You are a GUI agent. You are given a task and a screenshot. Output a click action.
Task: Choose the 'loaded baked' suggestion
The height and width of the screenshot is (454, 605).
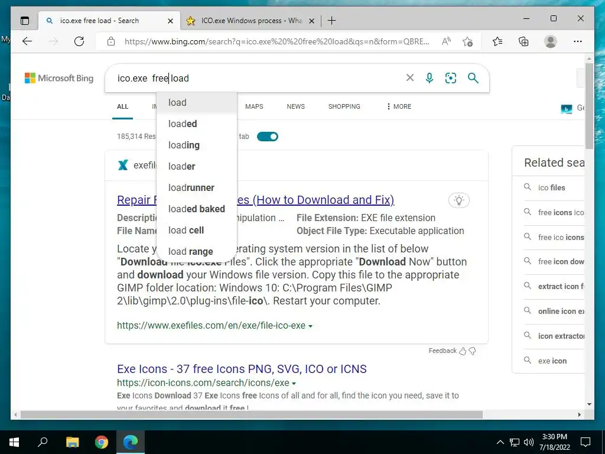pyautogui.click(x=197, y=209)
